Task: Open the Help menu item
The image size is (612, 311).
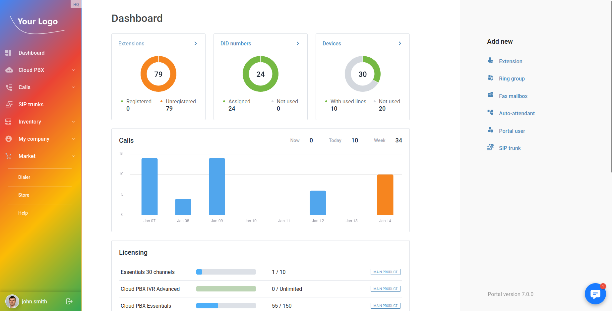Action: tap(23, 213)
